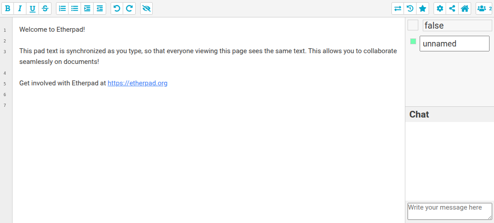Click chat box resize grip corner
494x223 pixels.
490,217
